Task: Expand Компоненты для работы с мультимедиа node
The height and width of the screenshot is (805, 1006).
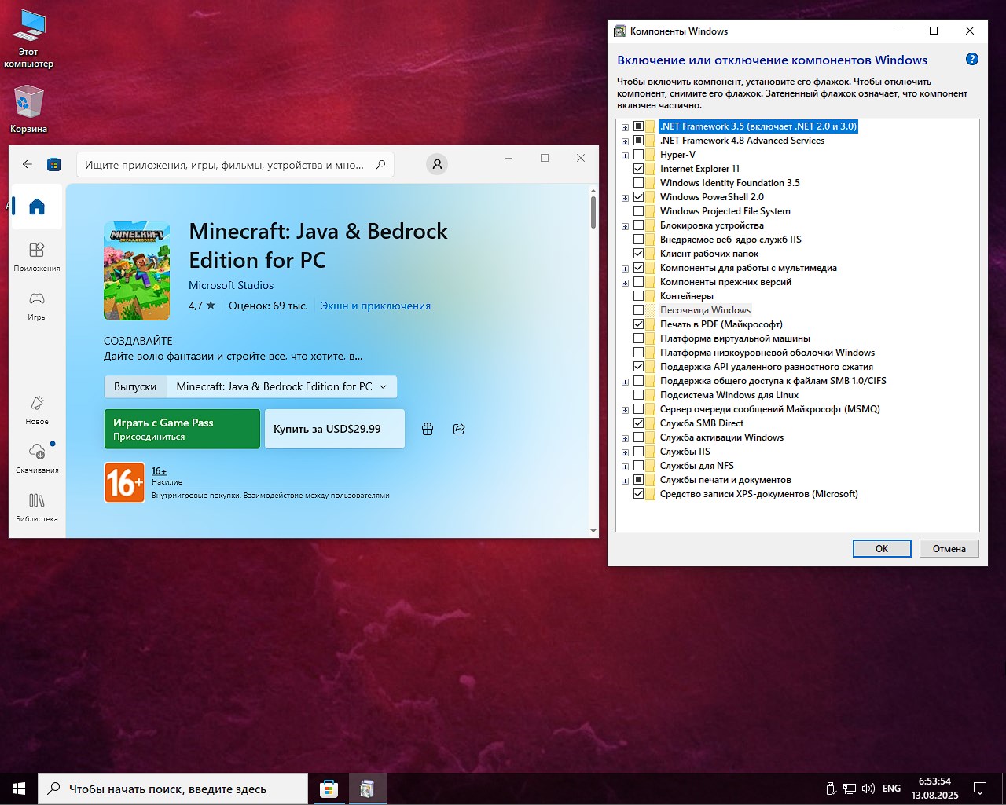Action: point(625,269)
